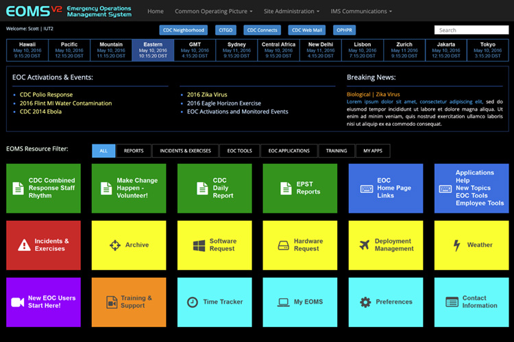Open the Site Administration dropdown
This screenshot has height=342, width=514.
point(291,12)
